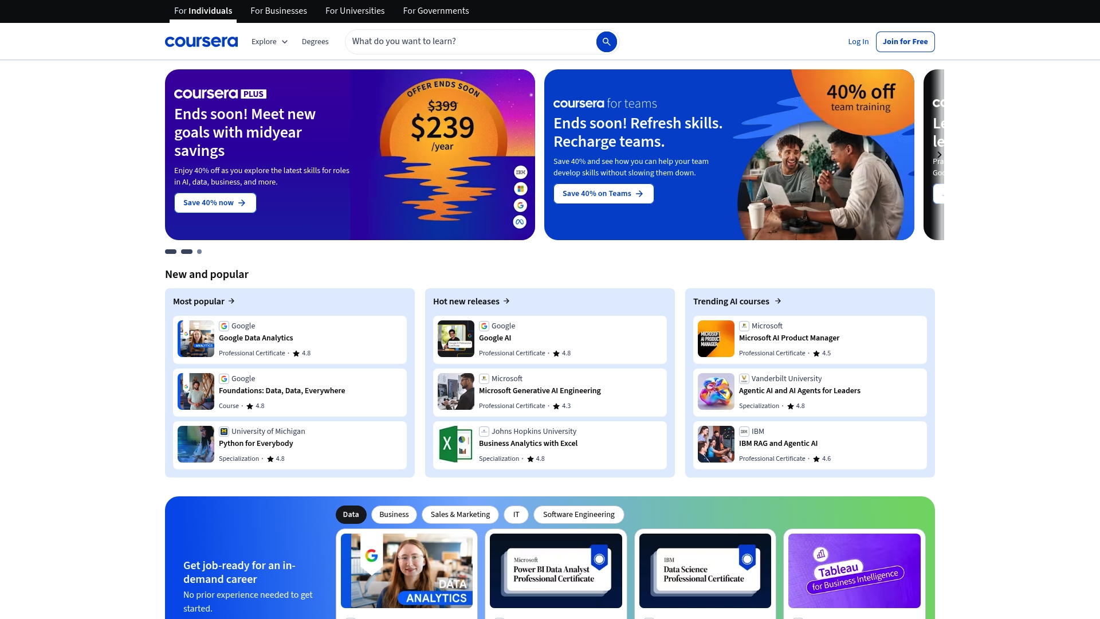
Task: Select Software Engineering category chip
Action: coord(579,515)
